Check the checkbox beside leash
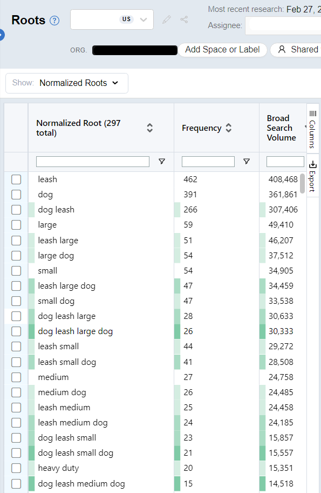This screenshot has width=321, height=493. point(16,179)
